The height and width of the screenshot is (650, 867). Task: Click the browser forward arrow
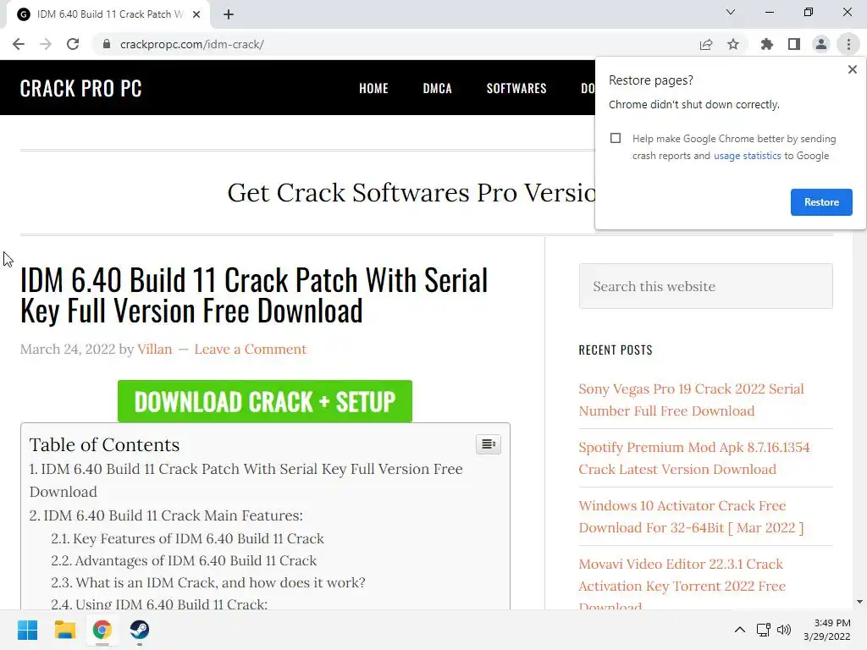[x=46, y=44]
